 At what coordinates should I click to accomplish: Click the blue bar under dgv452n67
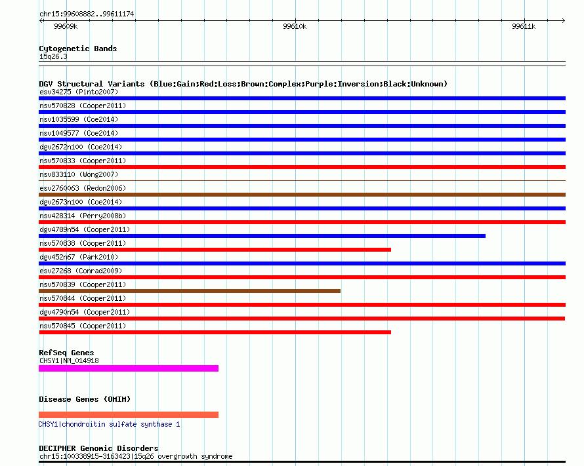pyautogui.click(x=302, y=263)
